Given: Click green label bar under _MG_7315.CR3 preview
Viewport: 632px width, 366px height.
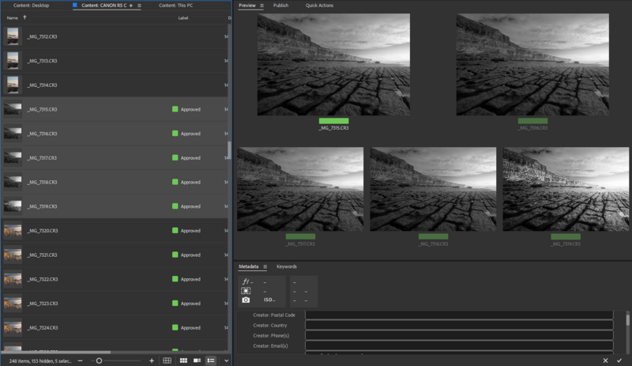Looking at the screenshot, I should [x=333, y=121].
